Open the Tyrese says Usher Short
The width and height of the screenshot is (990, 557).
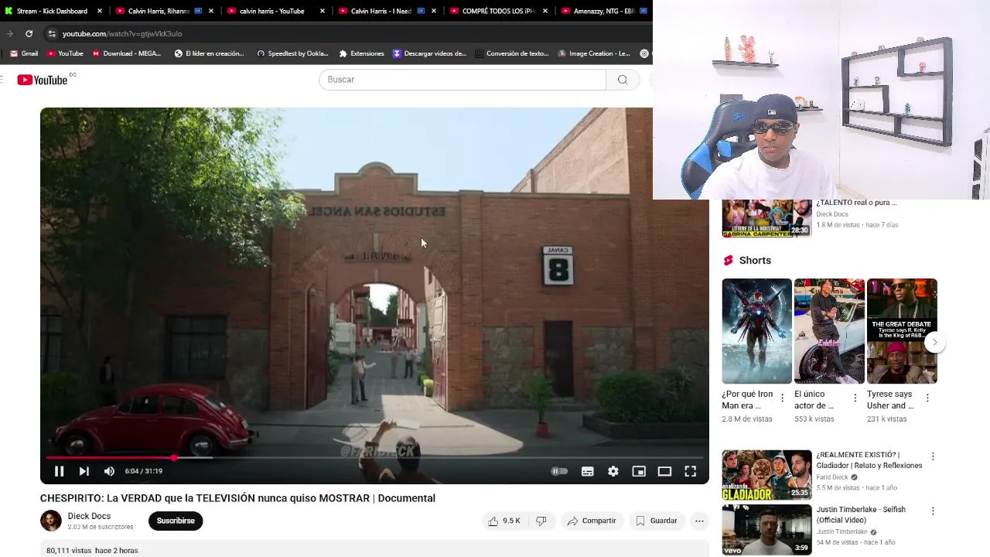902,331
